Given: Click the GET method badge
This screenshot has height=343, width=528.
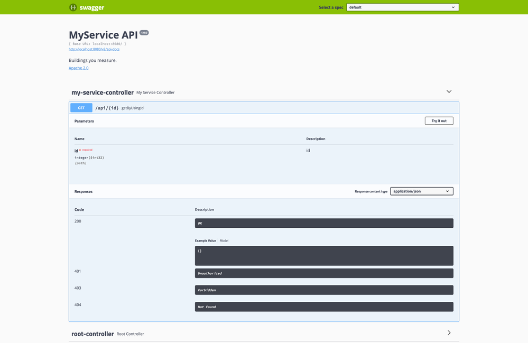Looking at the screenshot, I should [81, 108].
